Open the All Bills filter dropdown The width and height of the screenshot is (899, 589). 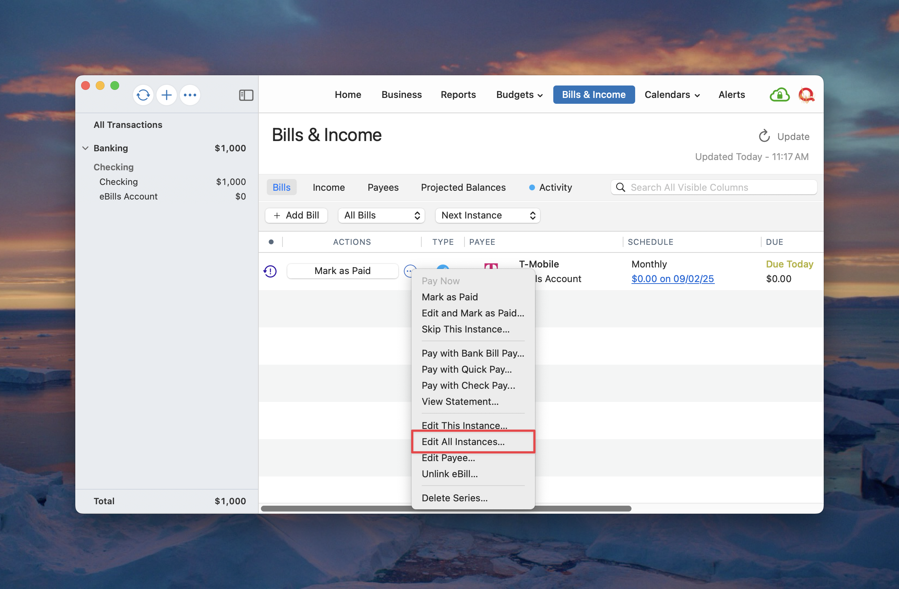[x=382, y=215]
